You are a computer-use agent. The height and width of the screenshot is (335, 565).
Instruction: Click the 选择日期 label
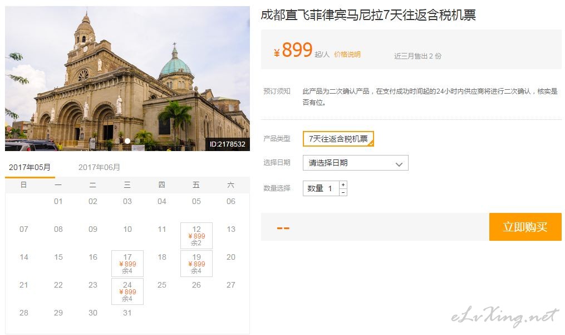coord(277,162)
